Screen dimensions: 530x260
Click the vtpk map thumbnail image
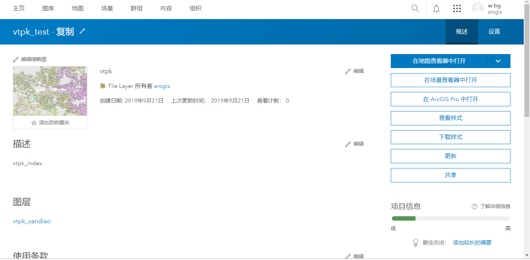point(50,91)
